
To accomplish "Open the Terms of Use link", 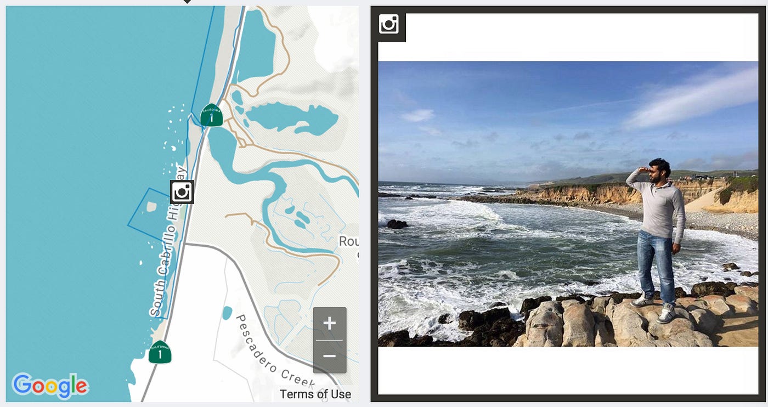I will pos(315,394).
